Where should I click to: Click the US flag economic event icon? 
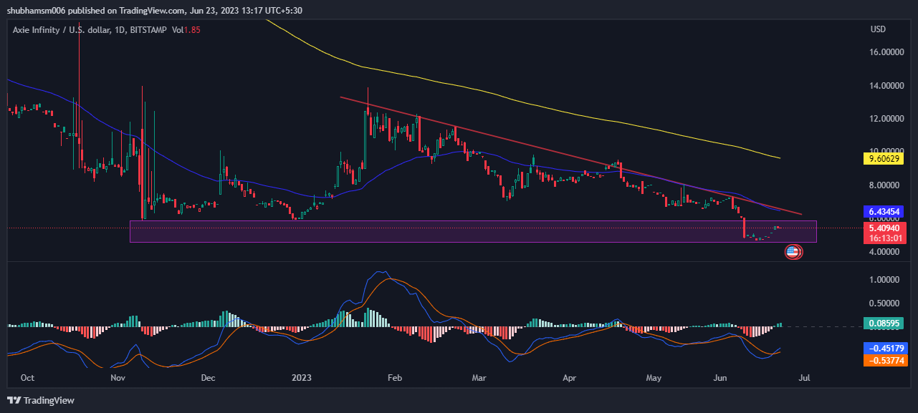[x=793, y=251]
